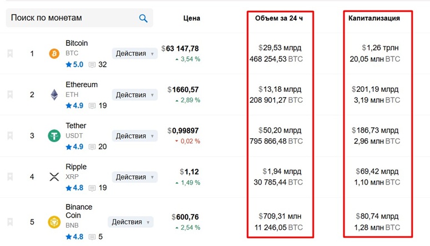This screenshot has height=246, width=430.
Task: Open the Ethereum coin name link
Action: pos(82,85)
